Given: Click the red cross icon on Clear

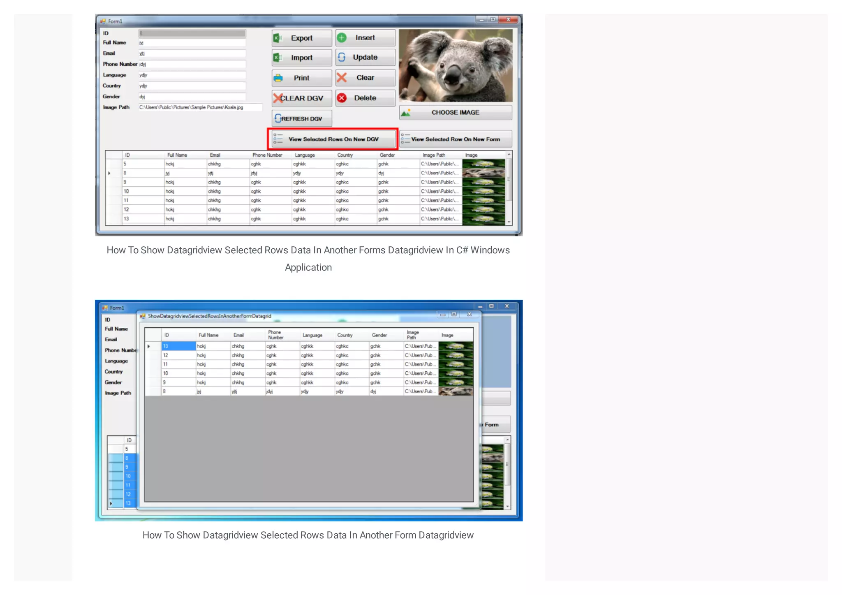Looking at the screenshot, I should click(x=342, y=77).
